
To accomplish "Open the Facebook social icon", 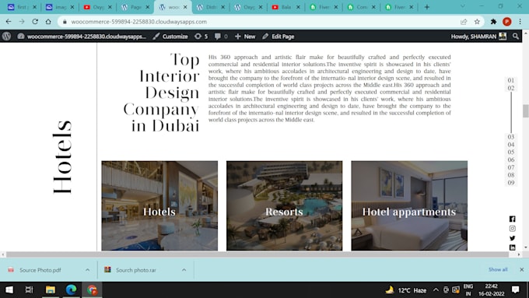I will click(512, 219).
